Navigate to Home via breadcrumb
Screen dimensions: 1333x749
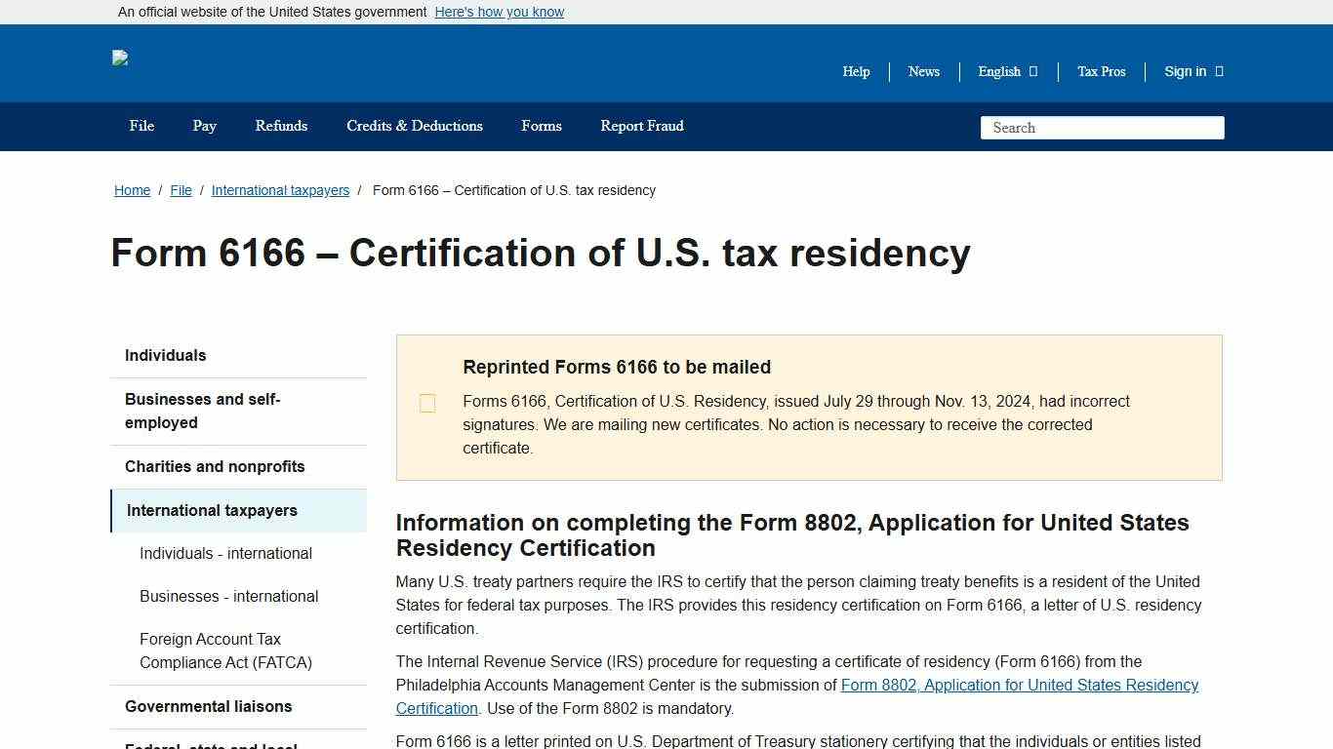(x=132, y=190)
